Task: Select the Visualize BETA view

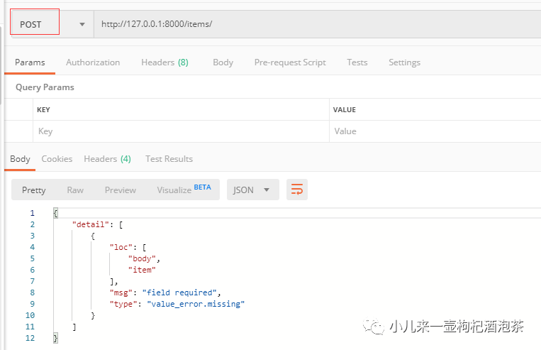Action: 184,190
